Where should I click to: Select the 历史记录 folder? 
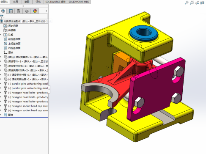11,26
